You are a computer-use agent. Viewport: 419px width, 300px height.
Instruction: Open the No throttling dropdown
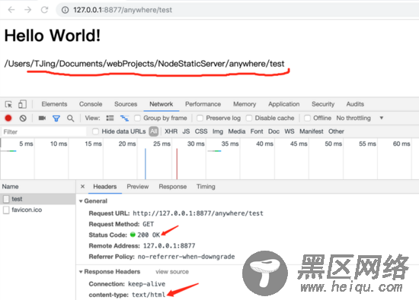[360, 118]
